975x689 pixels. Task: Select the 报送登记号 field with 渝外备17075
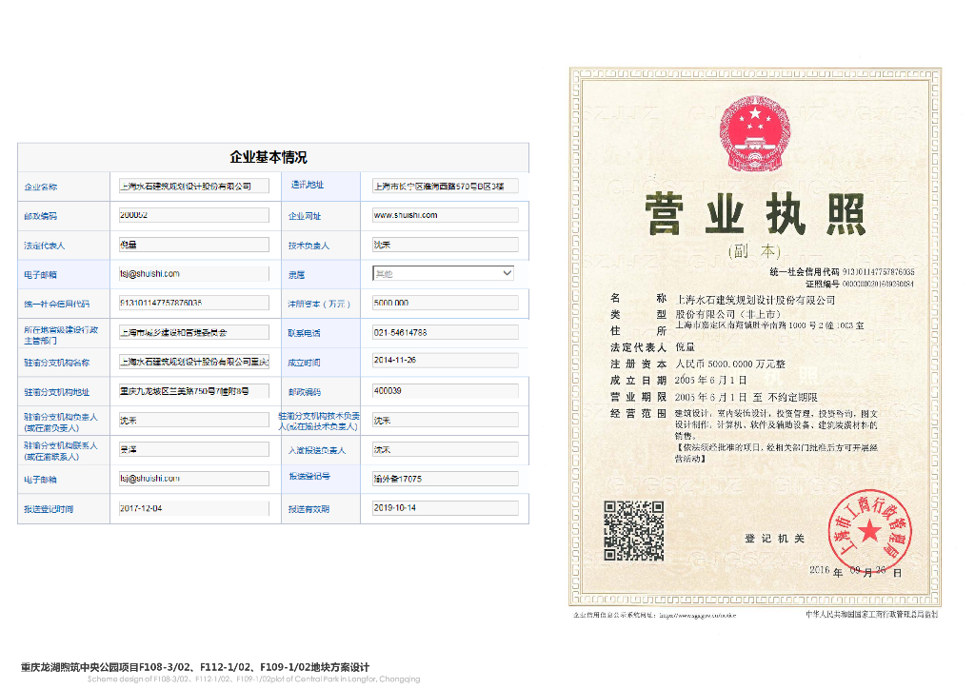(446, 479)
